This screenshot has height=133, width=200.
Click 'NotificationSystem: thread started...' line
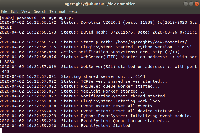(86, 96)
